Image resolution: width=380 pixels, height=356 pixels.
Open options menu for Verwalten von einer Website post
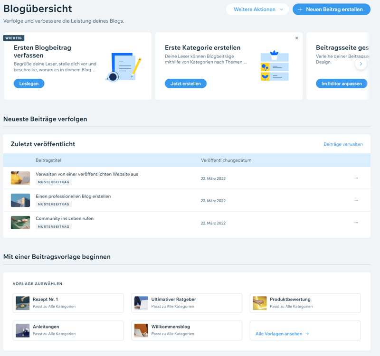click(356, 178)
